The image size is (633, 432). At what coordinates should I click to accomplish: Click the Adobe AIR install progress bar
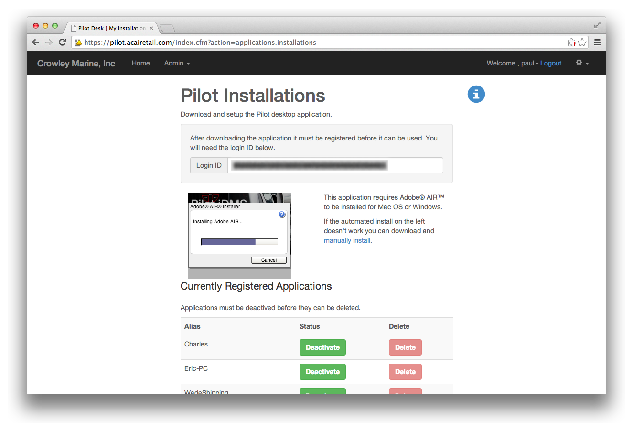(239, 242)
